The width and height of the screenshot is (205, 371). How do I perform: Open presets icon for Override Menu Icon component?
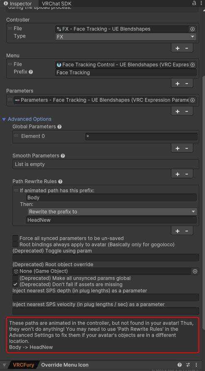point(188,365)
